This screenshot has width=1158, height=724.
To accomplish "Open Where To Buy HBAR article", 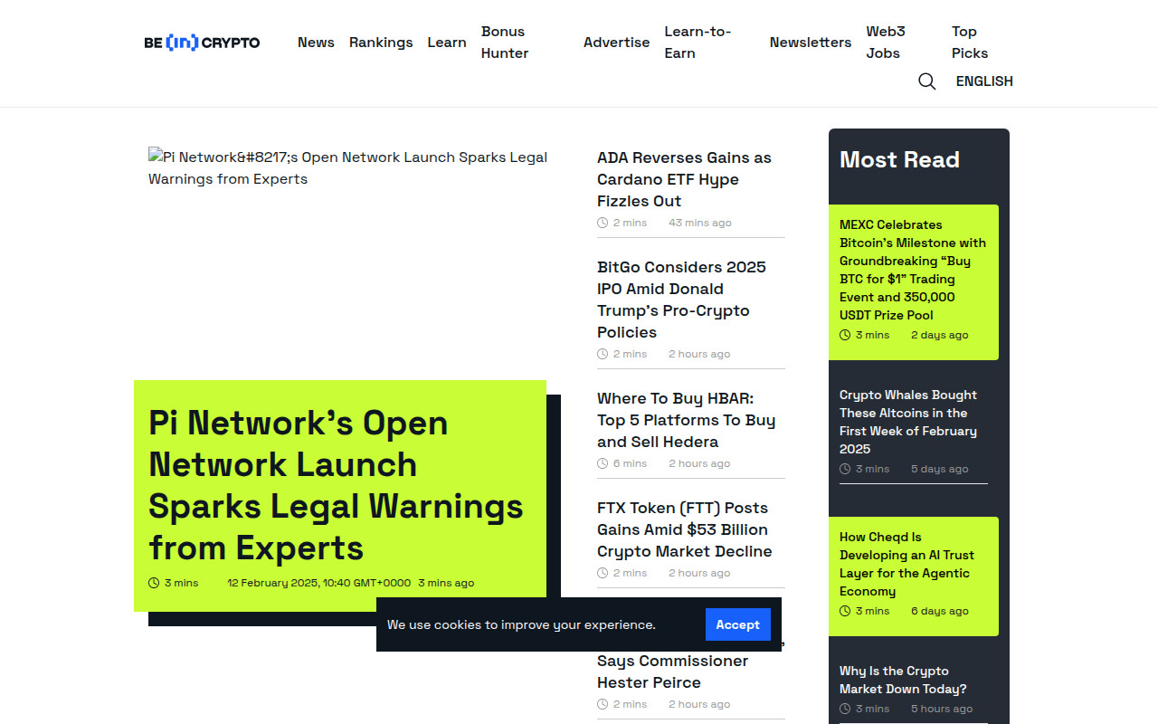I will pyautogui.click(x=686, y=420).
